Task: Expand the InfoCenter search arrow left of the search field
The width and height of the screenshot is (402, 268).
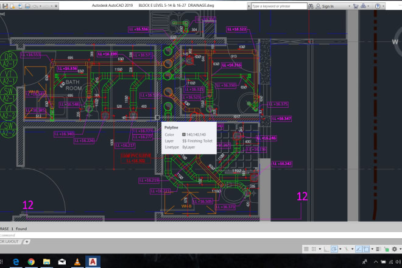Action: (249, 6)
